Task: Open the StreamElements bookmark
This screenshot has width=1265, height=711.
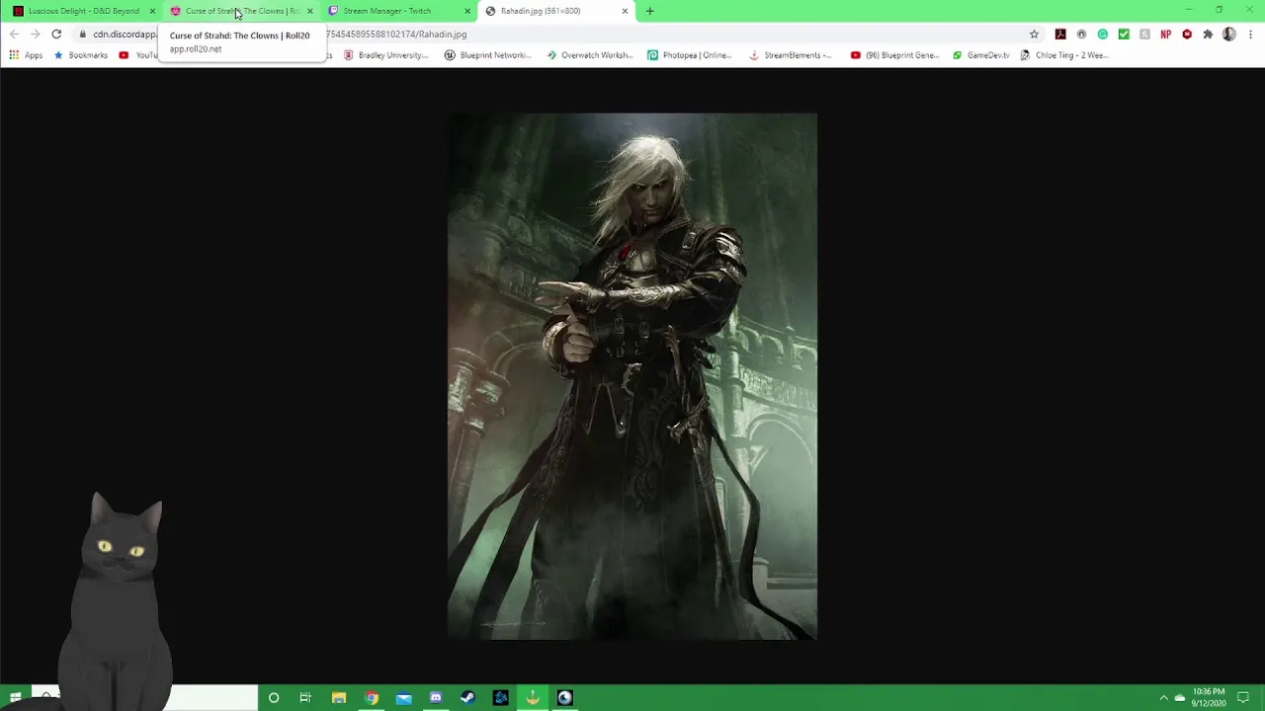Action: (x=791, y=55)
